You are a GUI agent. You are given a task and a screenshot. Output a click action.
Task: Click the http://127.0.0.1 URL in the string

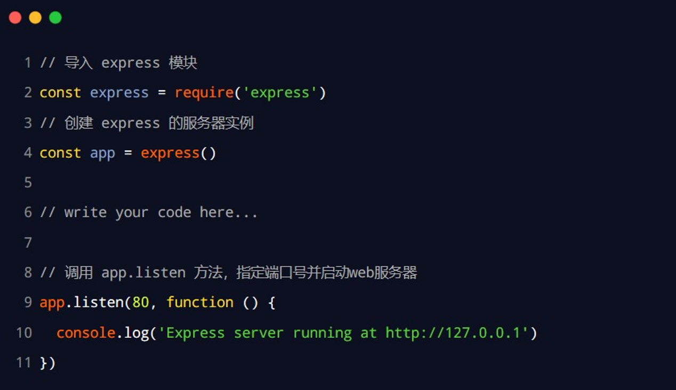456,333
